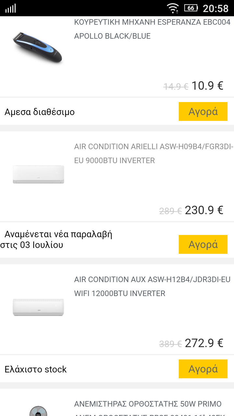Tap the battery level indicator

191,8
